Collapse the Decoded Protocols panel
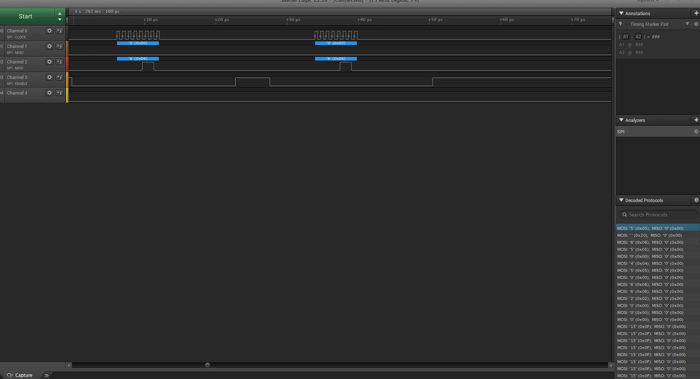 tap(621, 200)
